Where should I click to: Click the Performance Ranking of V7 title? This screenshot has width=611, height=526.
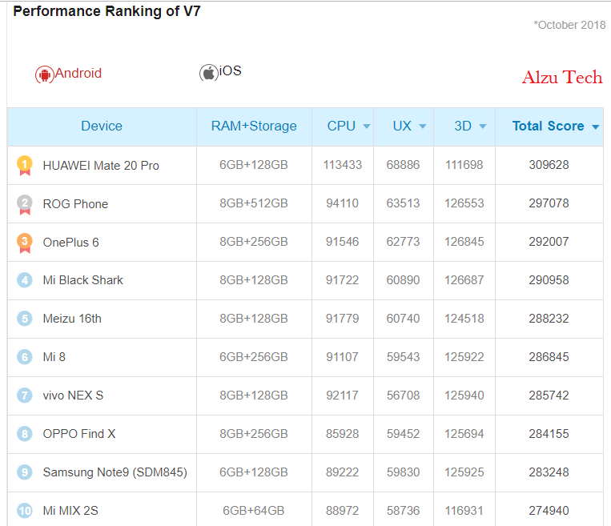pos(107,11)
